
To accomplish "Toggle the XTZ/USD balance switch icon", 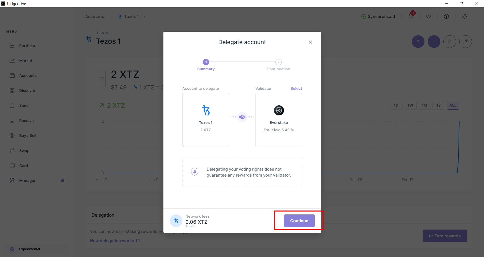I will click(x=102, y=79).
